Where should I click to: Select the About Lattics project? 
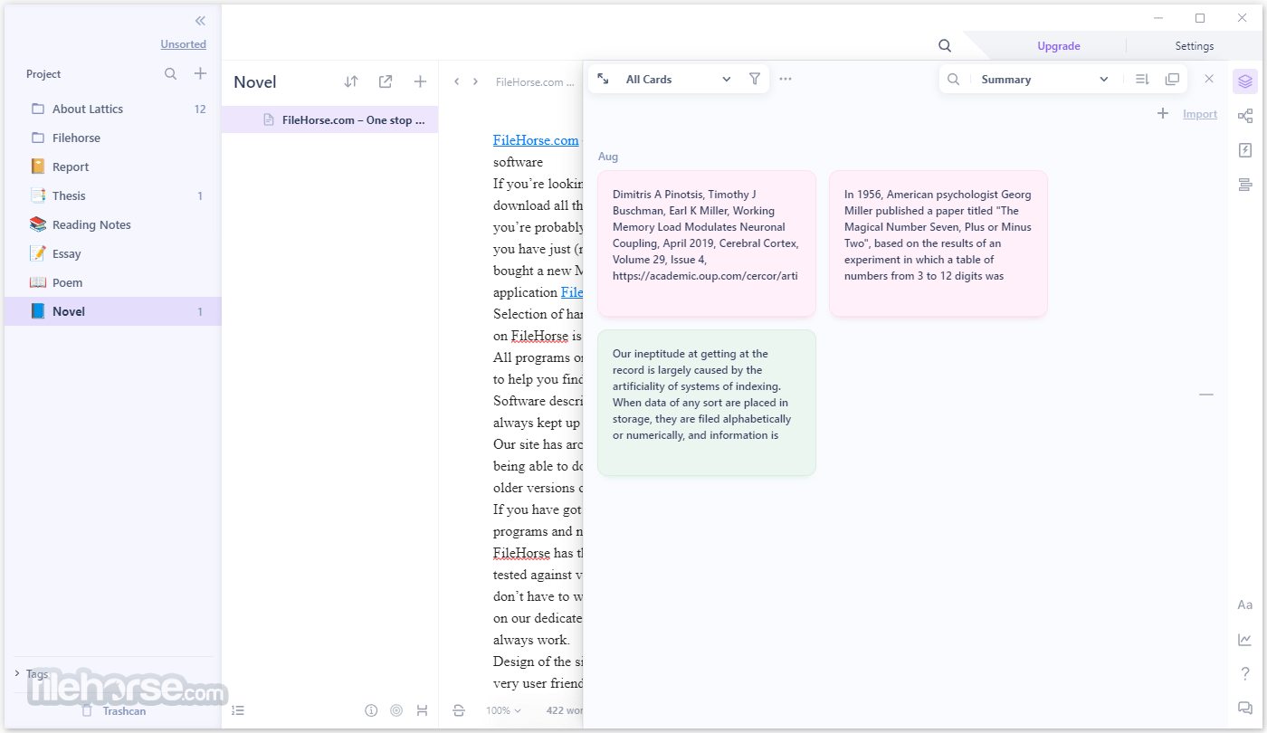[113, 109]
